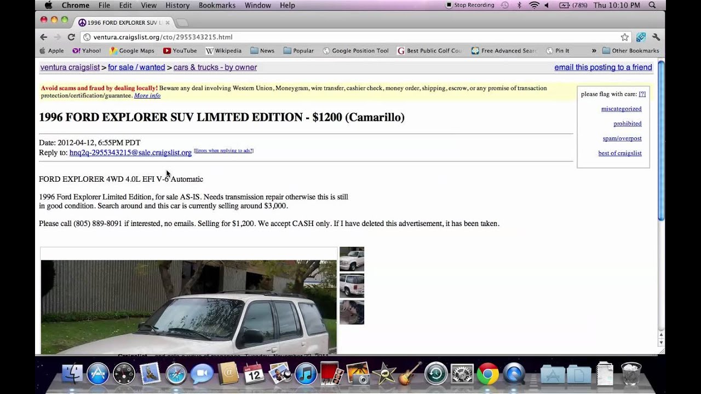701x394 pixels.
Task: Open the Trash in the dock
Action: (631, 374)
